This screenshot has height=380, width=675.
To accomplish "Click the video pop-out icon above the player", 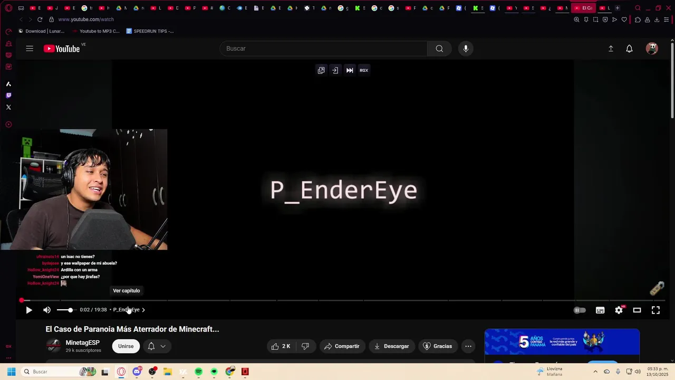I will pyautogui.click(x=321, y=70).
